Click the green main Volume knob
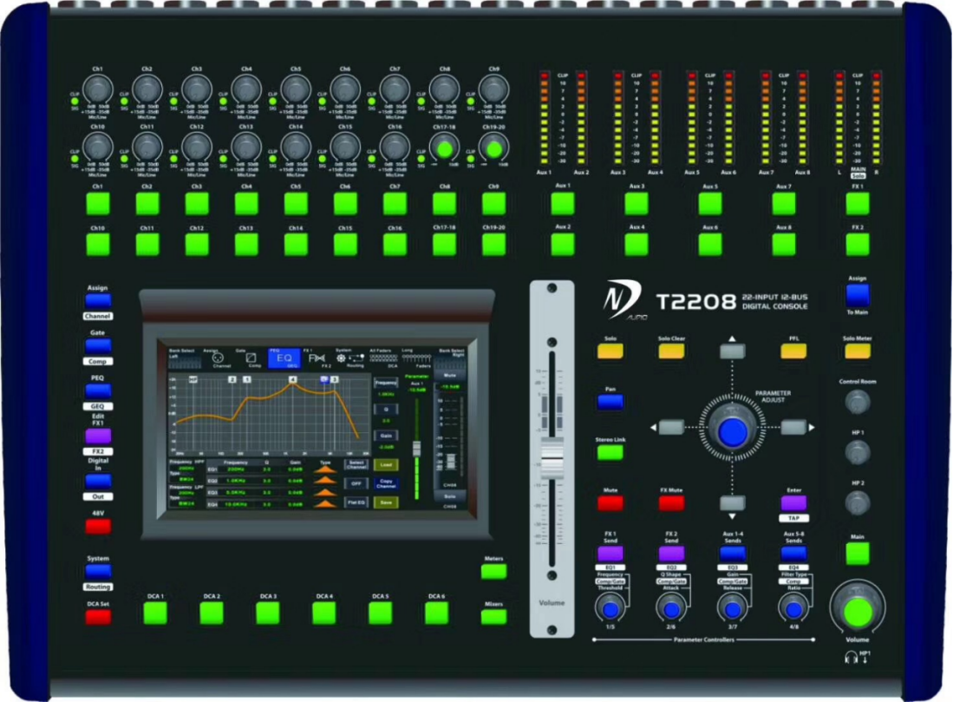The image size is (953, 702). click(857, 611)
